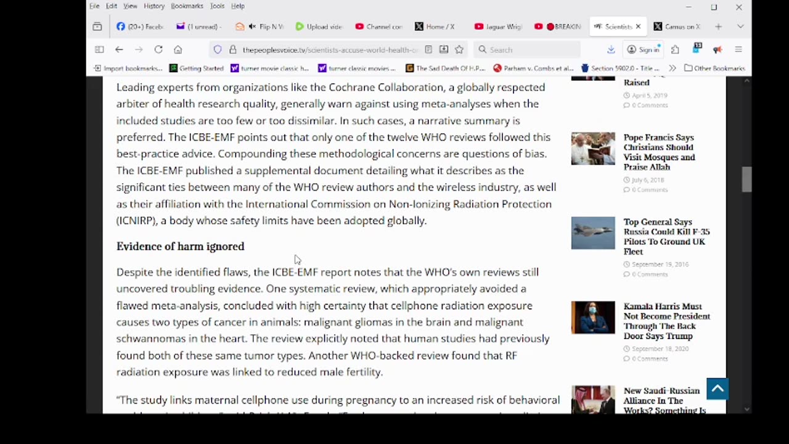Switch to the Home / X tab
The width and height of the screenshot is (789, 444).
pyautogui.click(x=438, y=27)
